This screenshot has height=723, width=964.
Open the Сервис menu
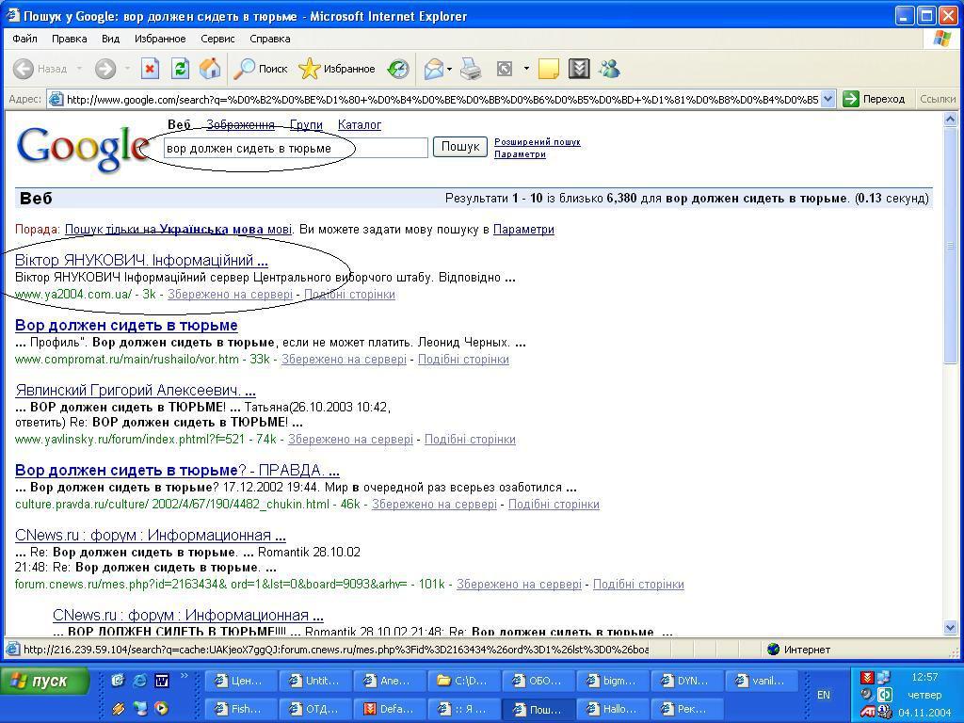(x=217, y=39)
